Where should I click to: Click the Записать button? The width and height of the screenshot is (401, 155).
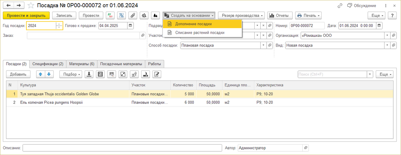[x=64, y=15]
